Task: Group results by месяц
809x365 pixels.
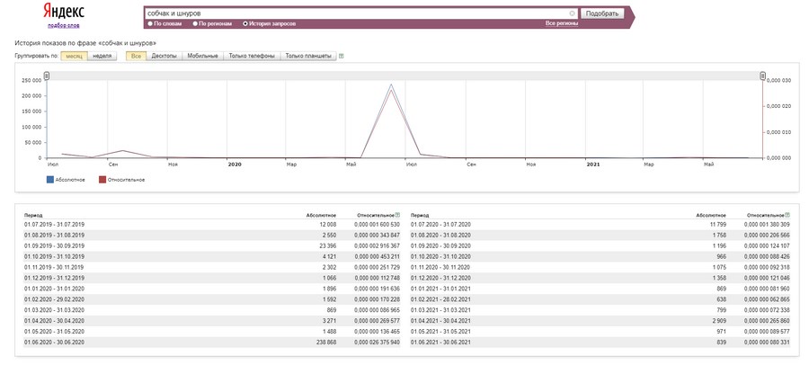Action: pos(74,56)
